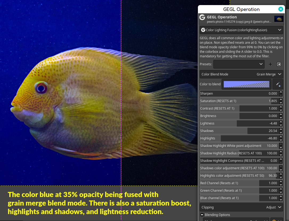
Task: Decrease Highlights value with down arrow
Action: tap(281, 140)
